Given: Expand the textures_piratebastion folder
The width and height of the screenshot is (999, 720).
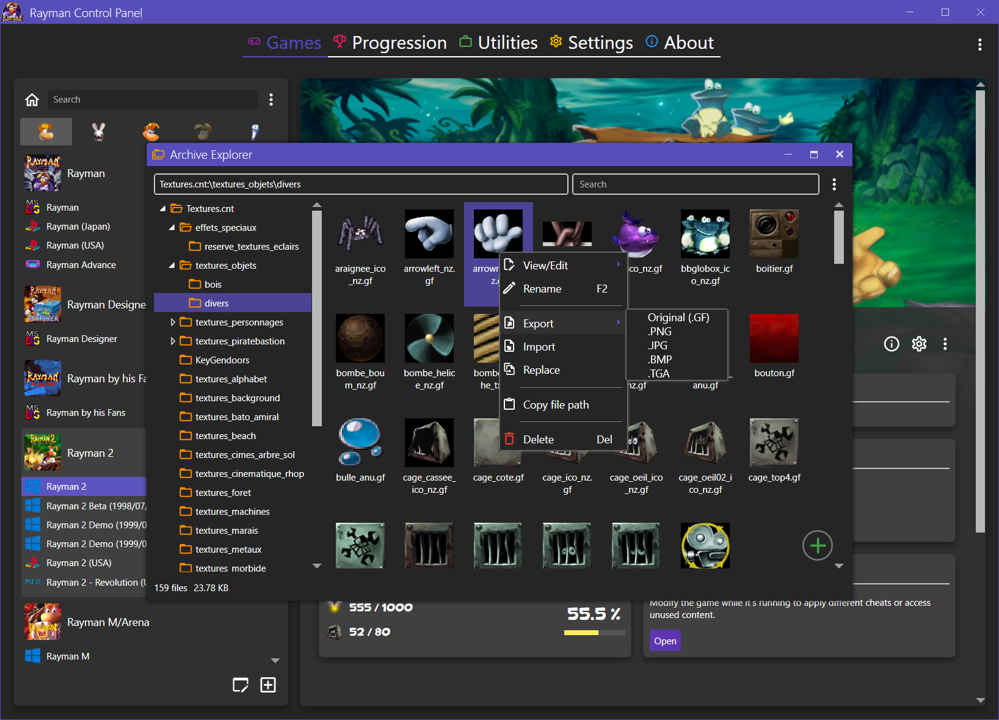Looking at the screenshot, I should click(x=173, y=341).
